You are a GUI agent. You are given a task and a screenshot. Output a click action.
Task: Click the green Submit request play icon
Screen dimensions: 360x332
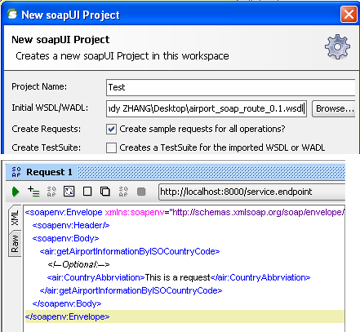pyautogui.click(x=15, y=192)
